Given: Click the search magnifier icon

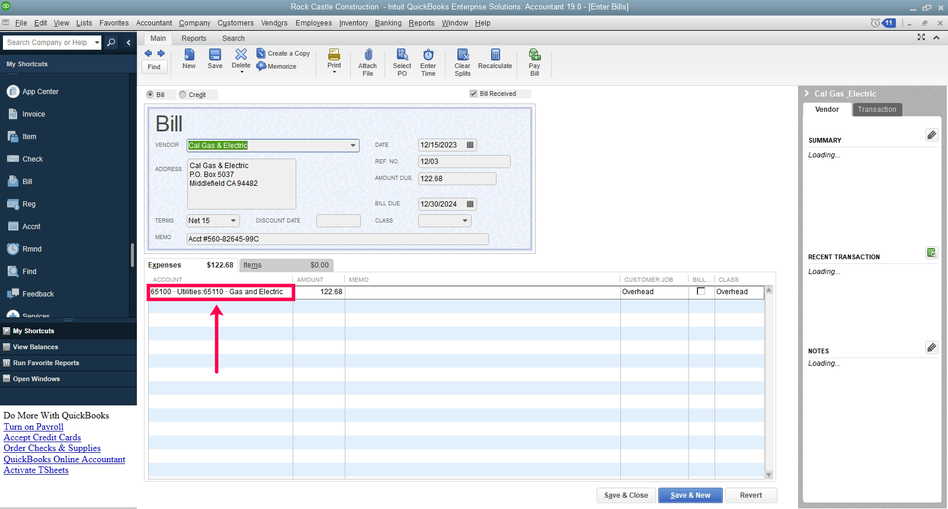Looking at the screenshot, I should (x=111, y=43).
